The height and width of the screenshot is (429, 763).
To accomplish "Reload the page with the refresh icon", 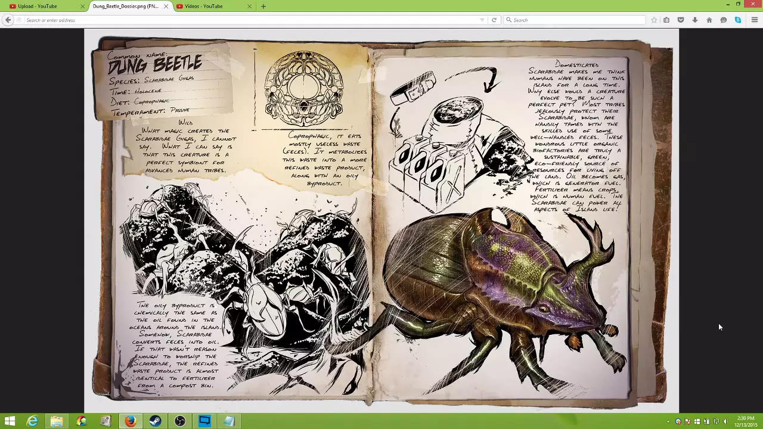I will pyautogui.click(x=494, y=20).
